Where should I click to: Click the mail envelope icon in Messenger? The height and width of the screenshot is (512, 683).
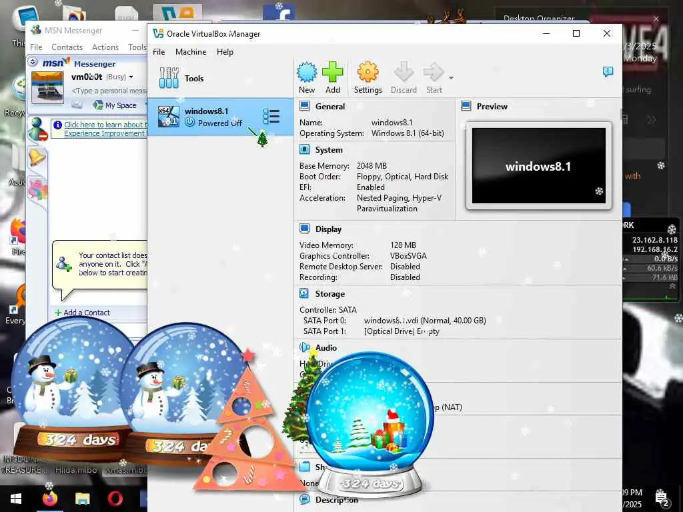click(x=77, y=105)
